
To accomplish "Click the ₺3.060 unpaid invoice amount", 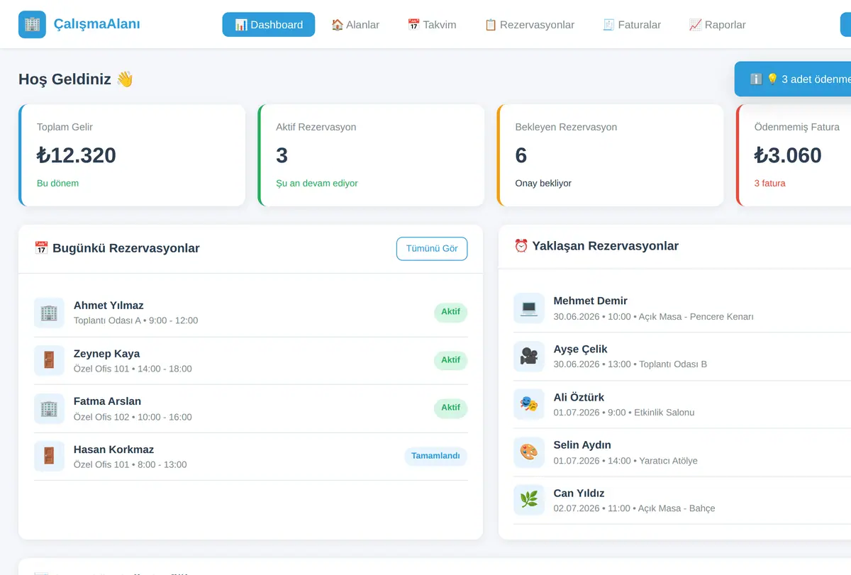I will pyautogui.click(x=788, y=155).
